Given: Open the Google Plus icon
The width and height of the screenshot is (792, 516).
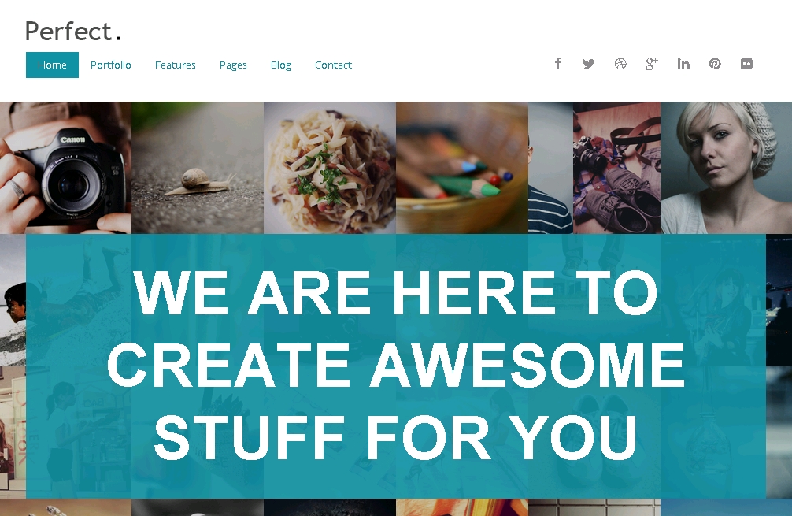Looking at the screenshot, I should 652,64.
